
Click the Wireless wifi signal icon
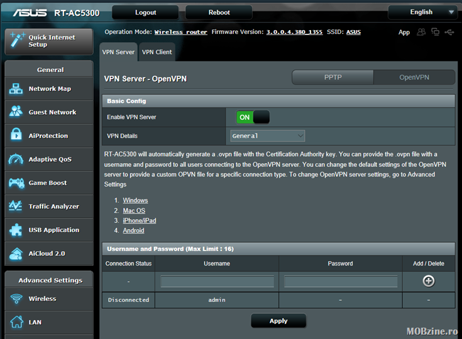tap(16, 298)
